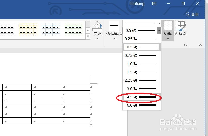Viewport: 208px width, 136px height.
Task: Select the 1.0 磅 line weight
Action: [141, 64]
